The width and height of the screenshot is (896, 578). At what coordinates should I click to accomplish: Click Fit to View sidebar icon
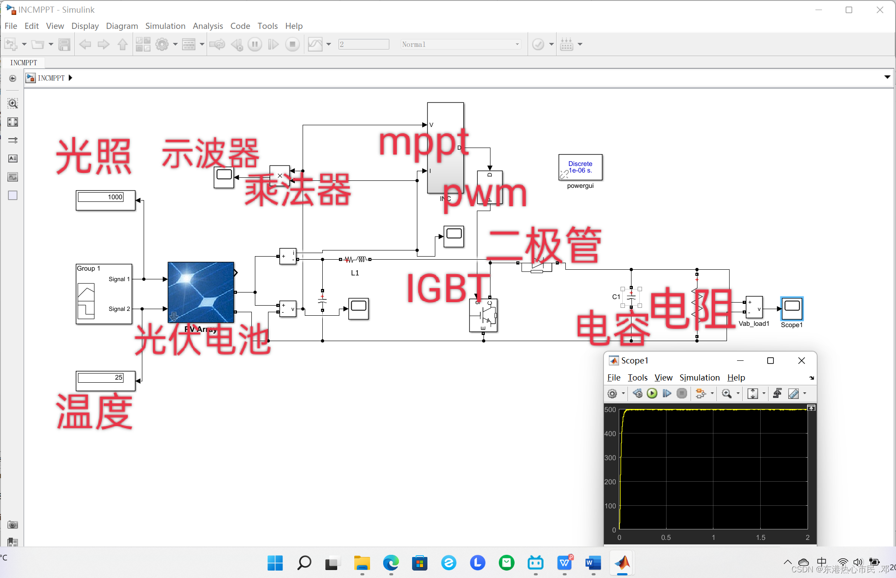pyautogui.click(x=13, y=122)
